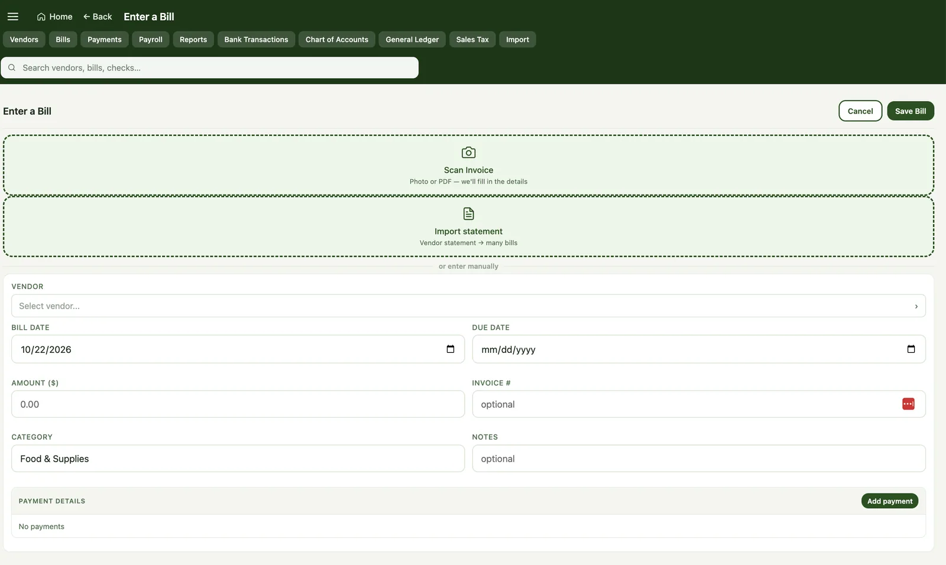
Task: Open the Category Food & Supplies dropdown
Action: click(x=238, y=459)
